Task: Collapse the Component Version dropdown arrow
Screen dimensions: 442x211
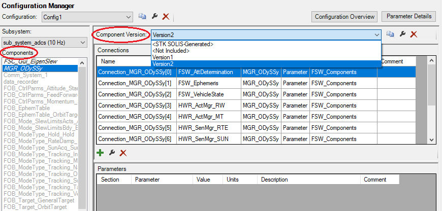Action: click(376, 34)
